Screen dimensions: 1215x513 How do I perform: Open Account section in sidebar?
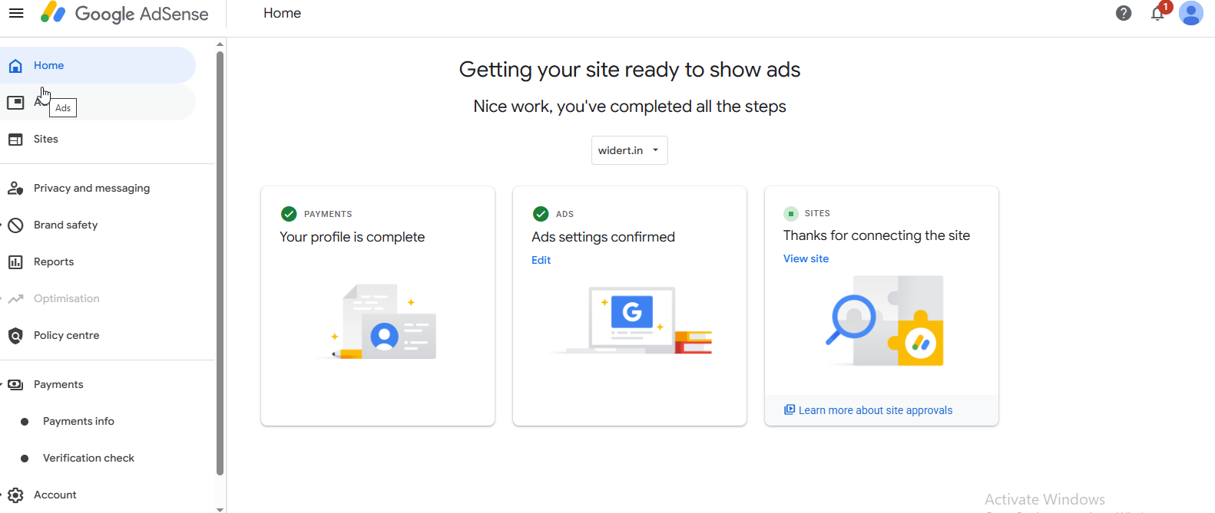click(98, 495)
